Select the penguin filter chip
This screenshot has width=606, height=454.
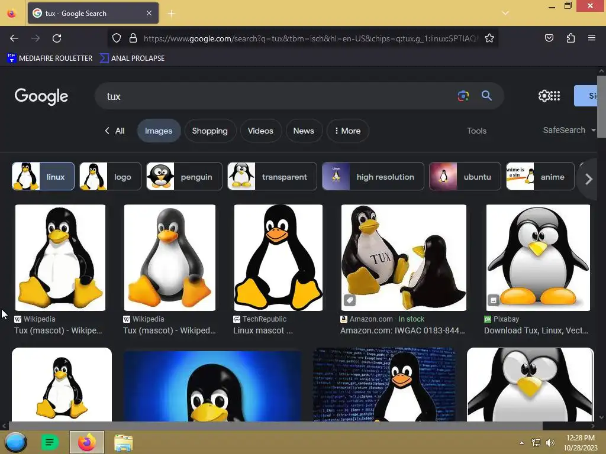click(185, 176)
